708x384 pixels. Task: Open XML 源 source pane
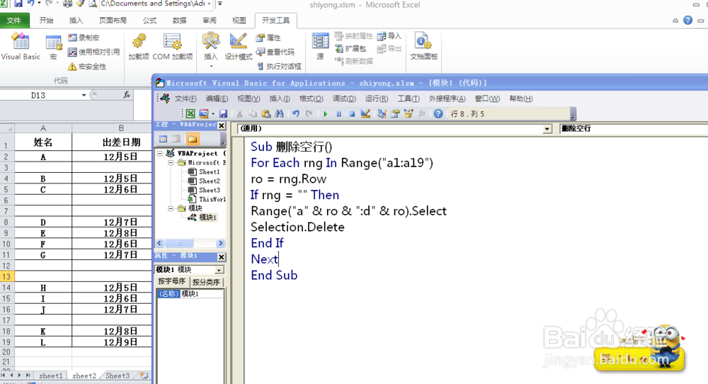(320, 47)
